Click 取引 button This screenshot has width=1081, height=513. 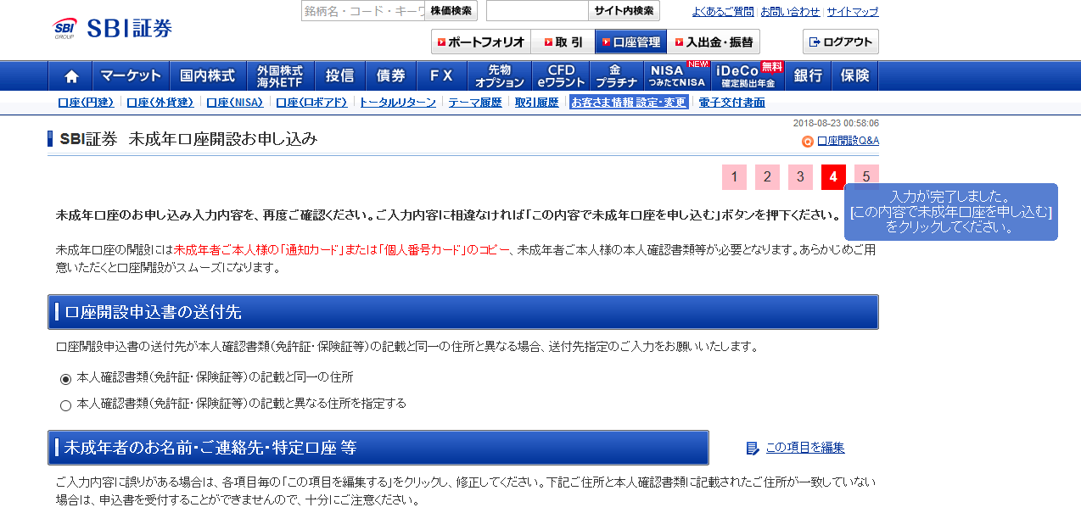point(563,42)
